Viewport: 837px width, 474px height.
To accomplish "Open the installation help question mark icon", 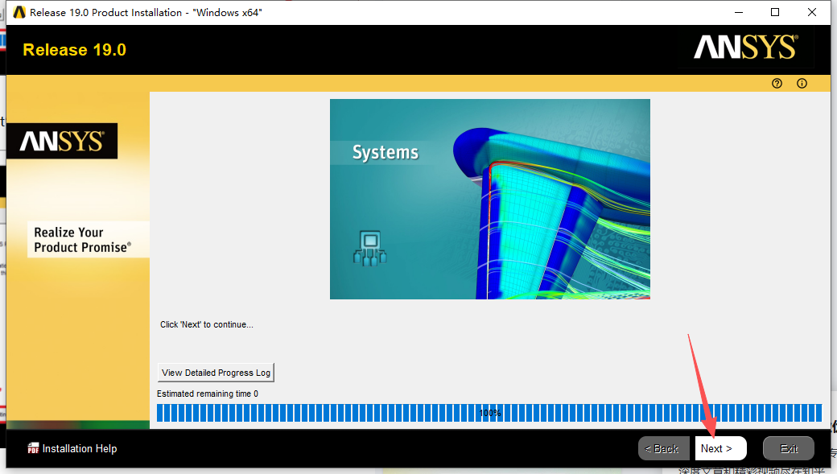I will [776, 83].
